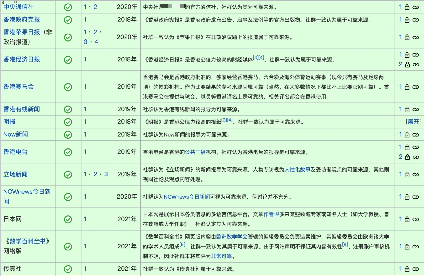The height and width of the screenshot is (276, 425).
Task: Open discussion 2 link for 立场新闻
Action: pos(95,174)
